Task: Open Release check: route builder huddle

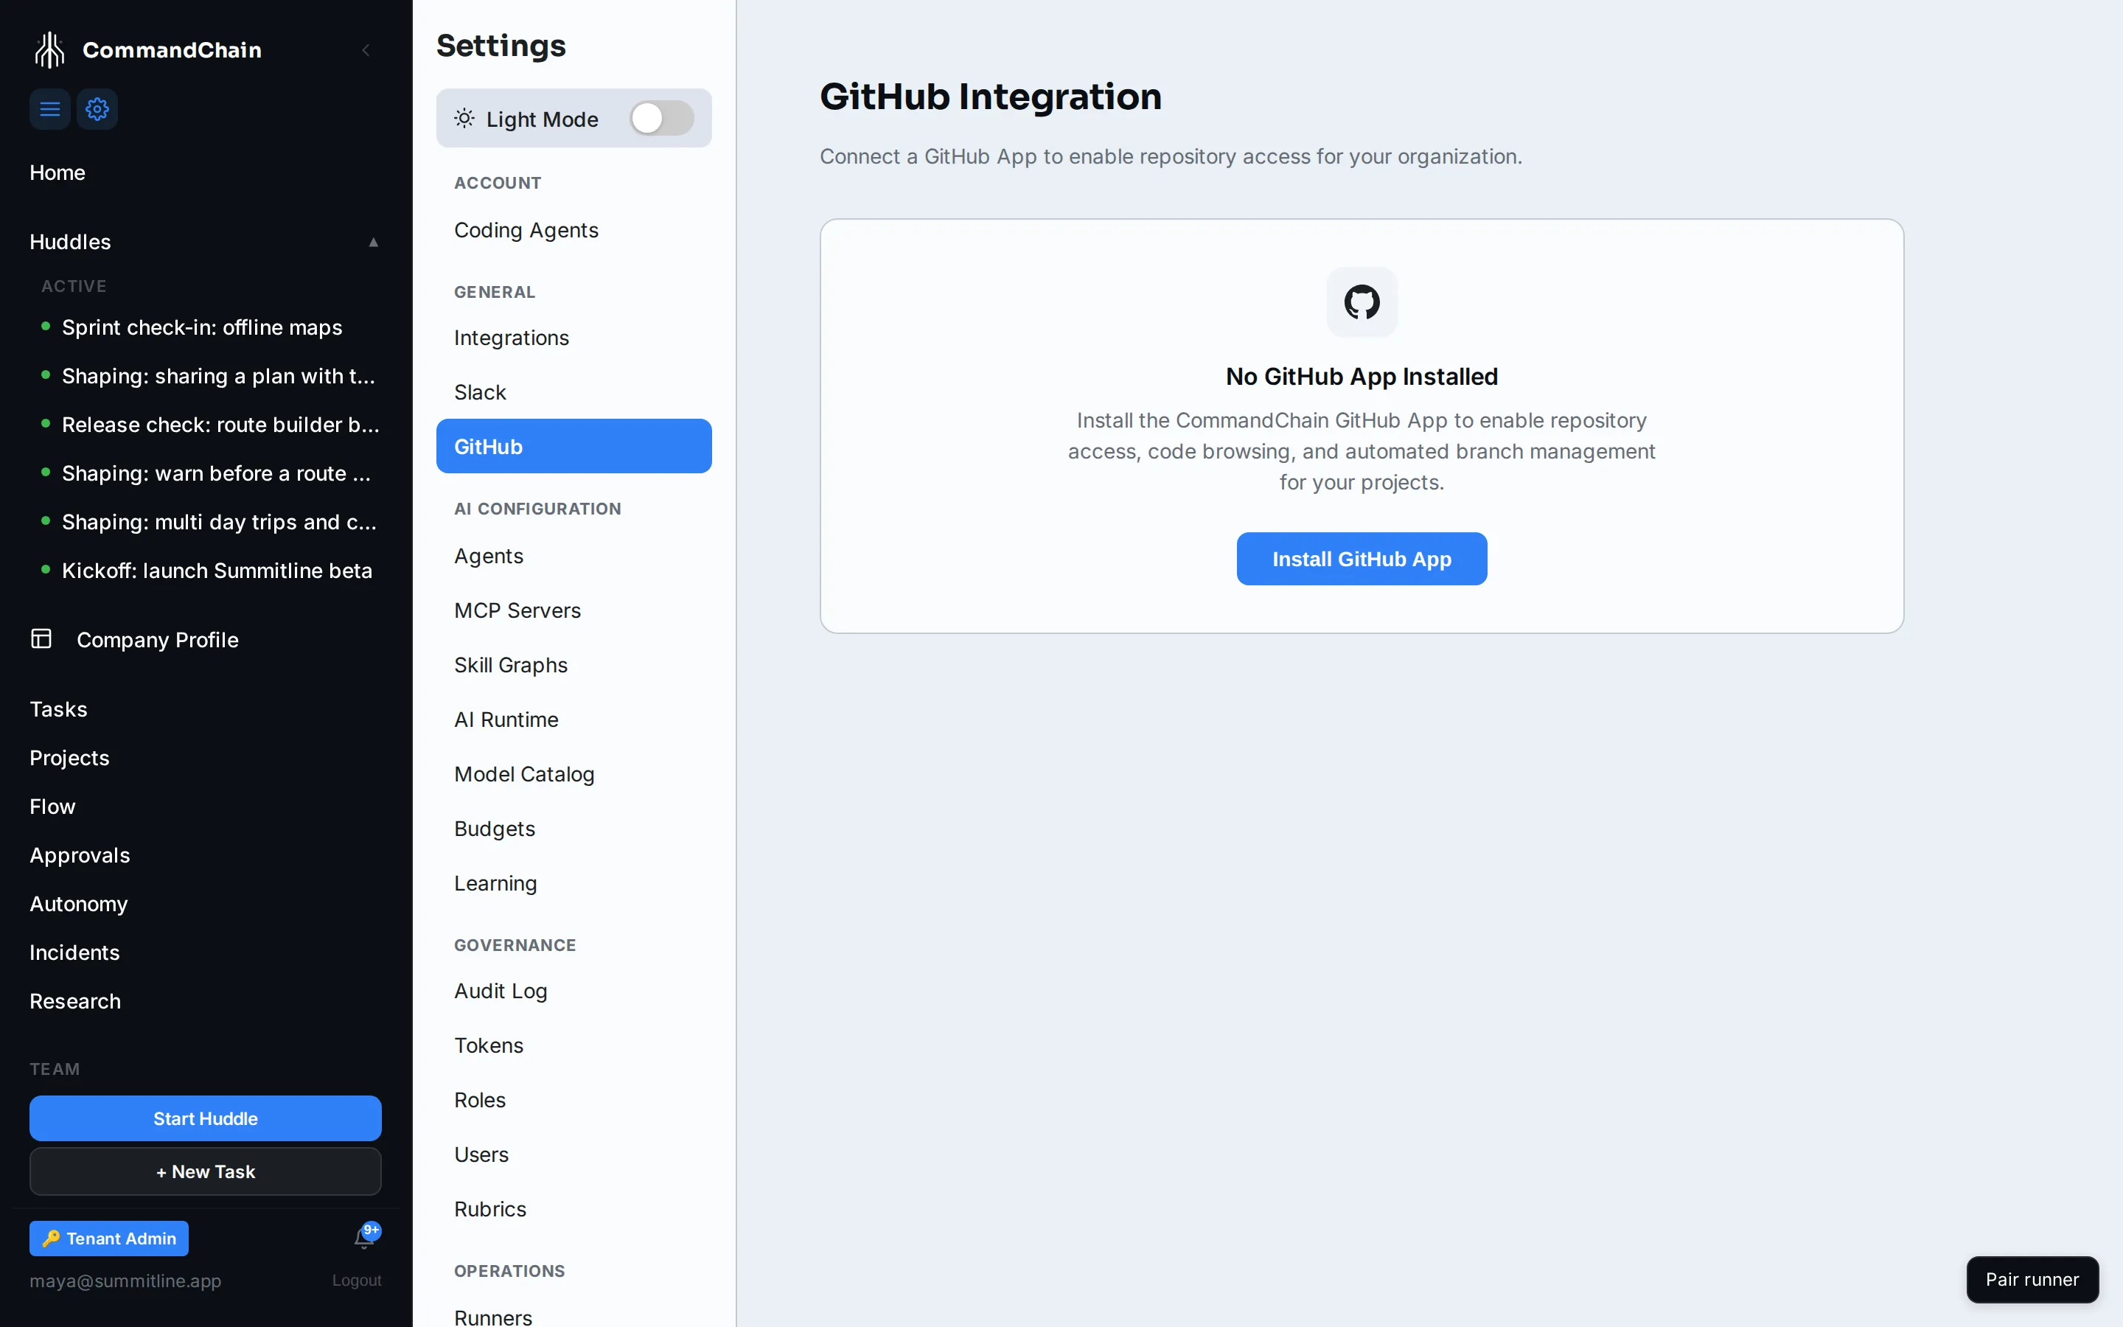Action: coord(221,425)
